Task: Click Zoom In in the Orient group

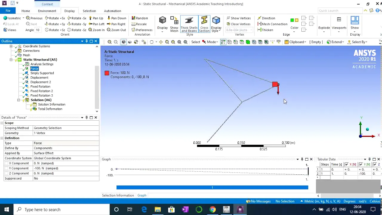Action: point(96,30)
